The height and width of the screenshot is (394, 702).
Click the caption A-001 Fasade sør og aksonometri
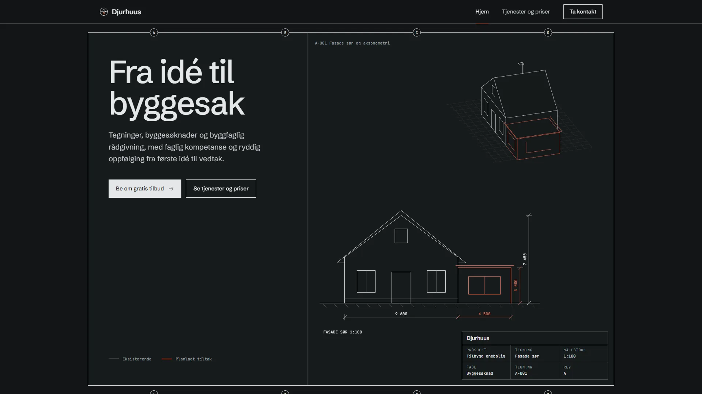click(x=352, y=43)
